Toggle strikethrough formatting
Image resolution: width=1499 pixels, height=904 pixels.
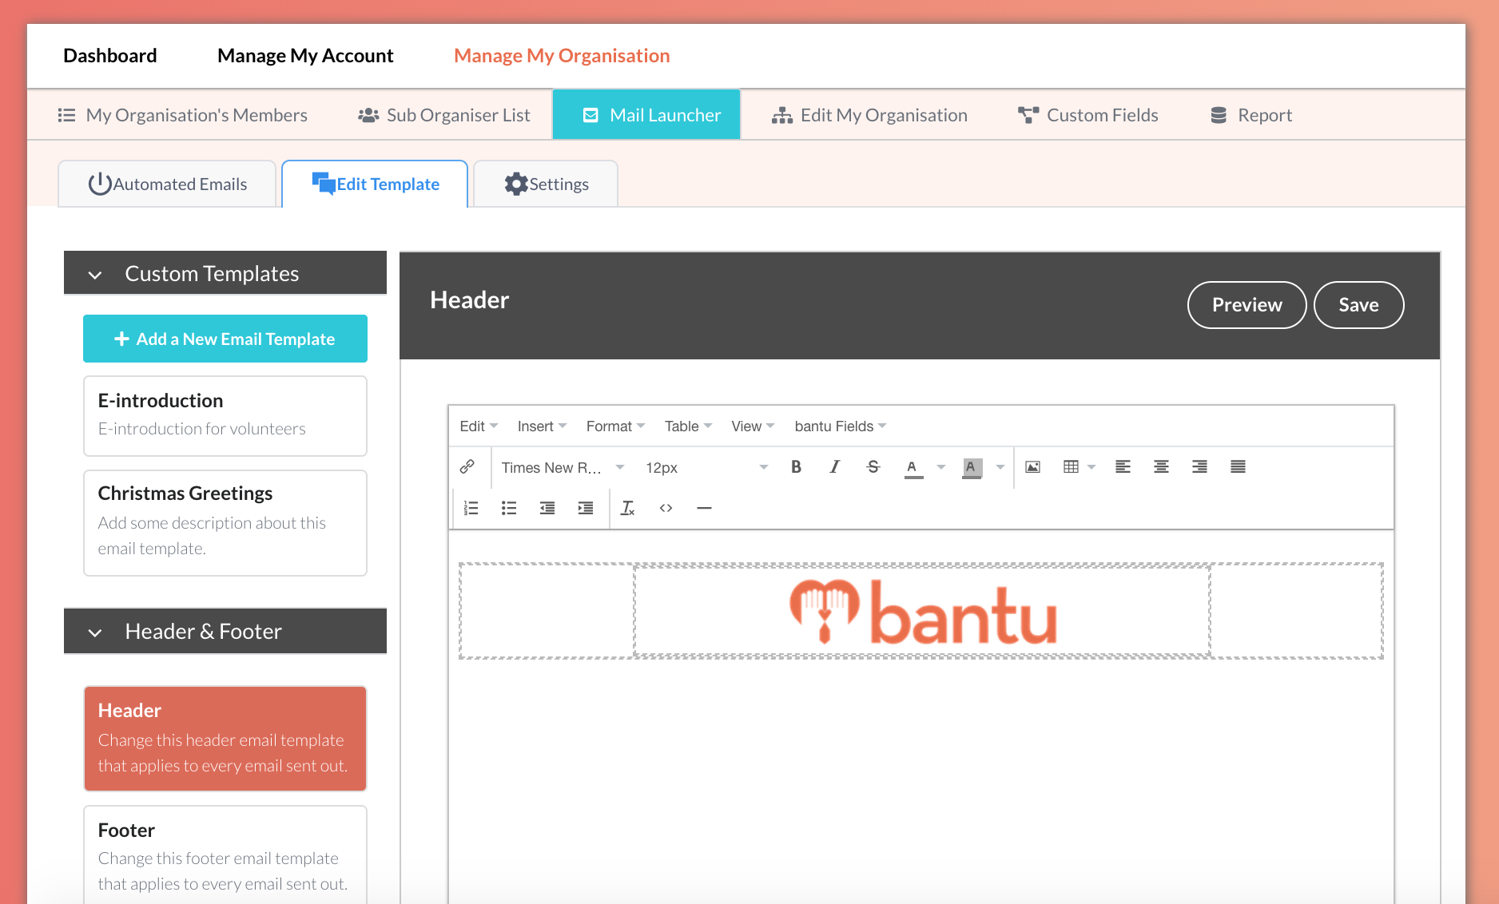873,467
